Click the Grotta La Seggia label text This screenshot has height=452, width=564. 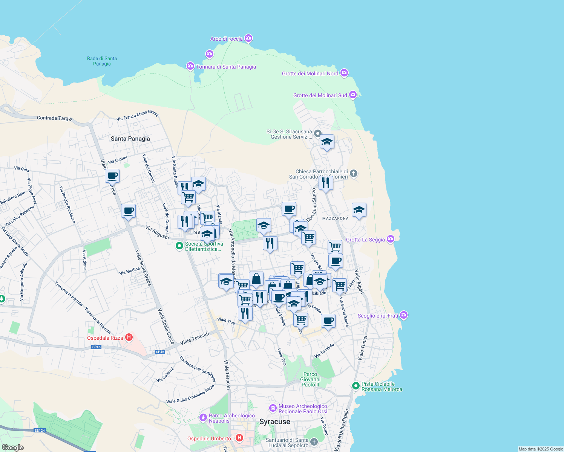point(365,240)
